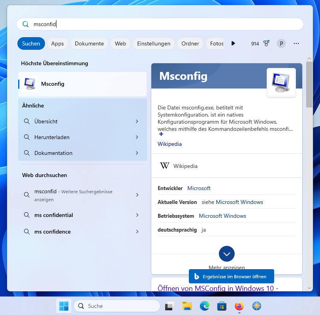This screenshot has width=320, height=315.
Task: Switch to the Dokumente filter tab
Action: (89, 43)
